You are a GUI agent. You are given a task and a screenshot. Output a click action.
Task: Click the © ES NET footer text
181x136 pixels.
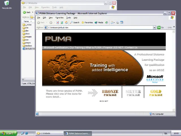104,101
